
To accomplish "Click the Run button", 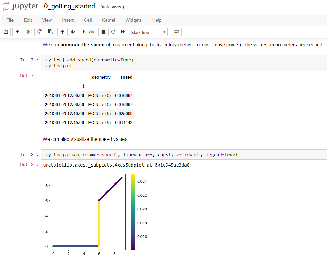I will tap(89, 32).
